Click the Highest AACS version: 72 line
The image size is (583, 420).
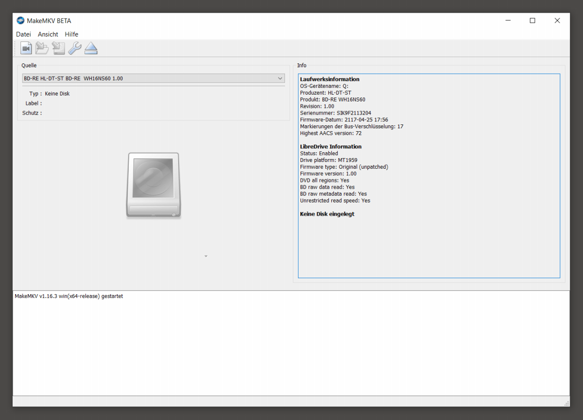(331, 133)
